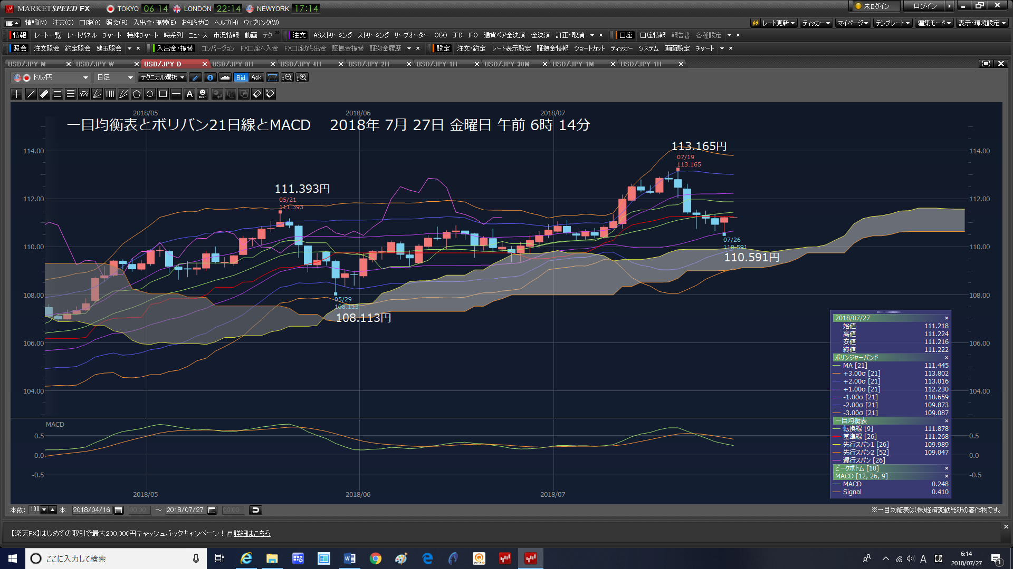1013x569 pixels.
Task: Select the pentagon shape tool
Action: [x=137, y=94]
